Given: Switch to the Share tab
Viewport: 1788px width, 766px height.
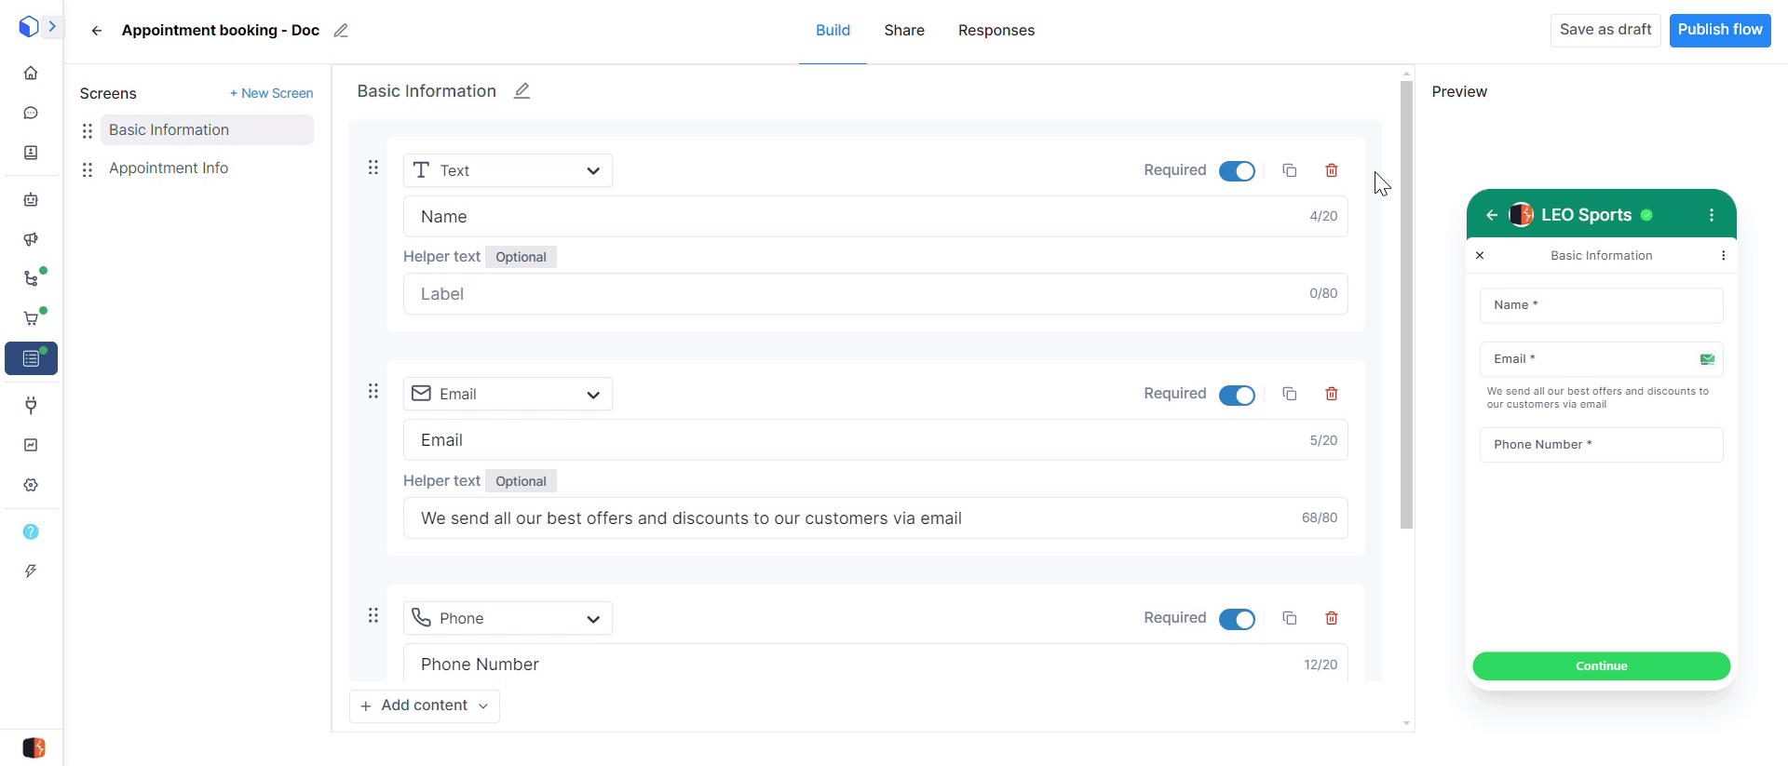Looking at the screenshot, I should coord(903,31).
